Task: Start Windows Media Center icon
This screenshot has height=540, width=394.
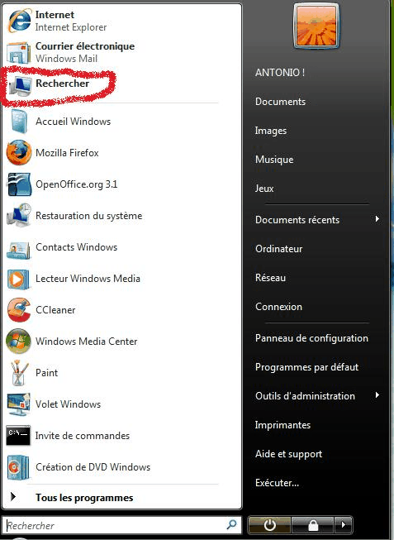Action: point(19,342)
